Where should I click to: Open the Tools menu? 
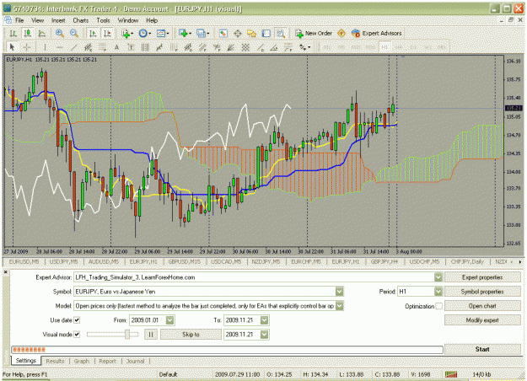[103, 20]
